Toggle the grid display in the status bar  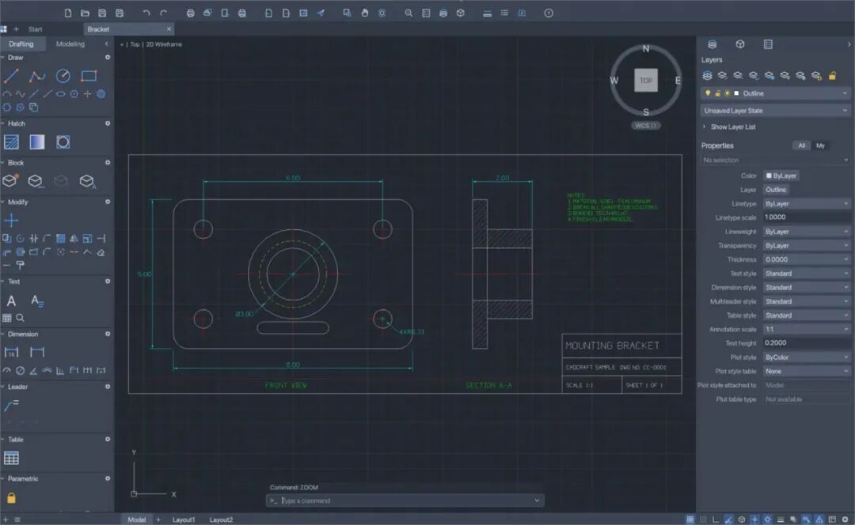pyautogui.click(x=690, y=519)
